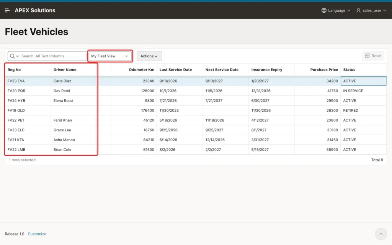Click the sales_user profile icon
392x245 pixels.
tap(358, 10)
